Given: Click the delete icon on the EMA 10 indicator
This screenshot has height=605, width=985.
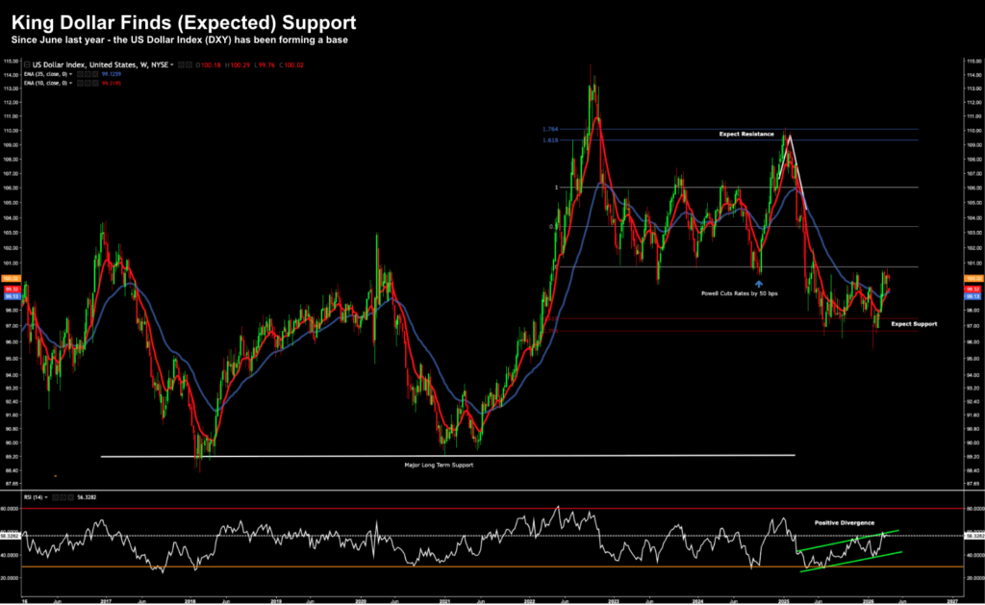Looking at the screenshot, I should (95, 83).
